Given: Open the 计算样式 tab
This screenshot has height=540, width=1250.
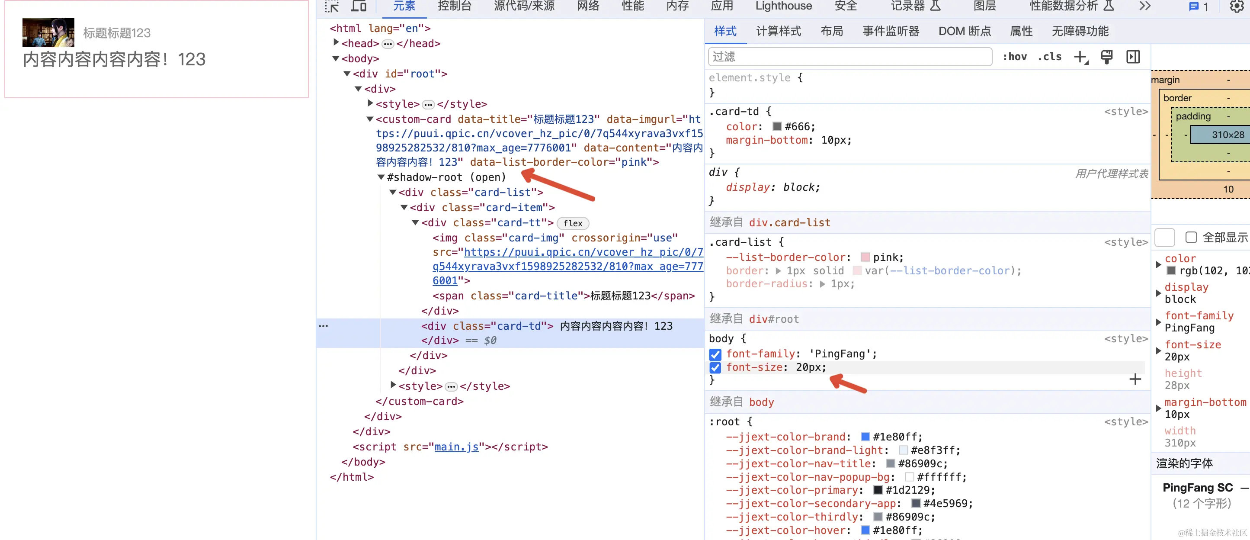Looking at the screenshot, I should pyautogui.click(x=779, y=32).
